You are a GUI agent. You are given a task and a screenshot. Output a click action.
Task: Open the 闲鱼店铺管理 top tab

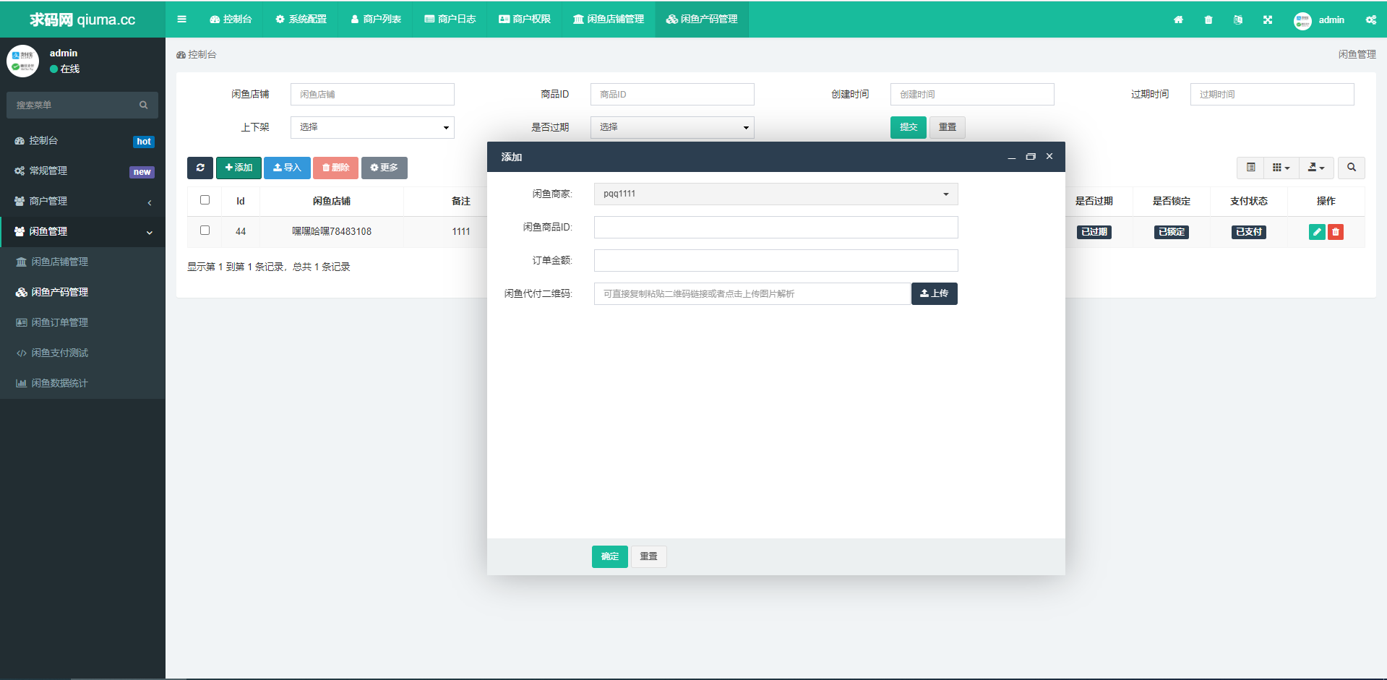pyautogui.click(x=609, y=19)
